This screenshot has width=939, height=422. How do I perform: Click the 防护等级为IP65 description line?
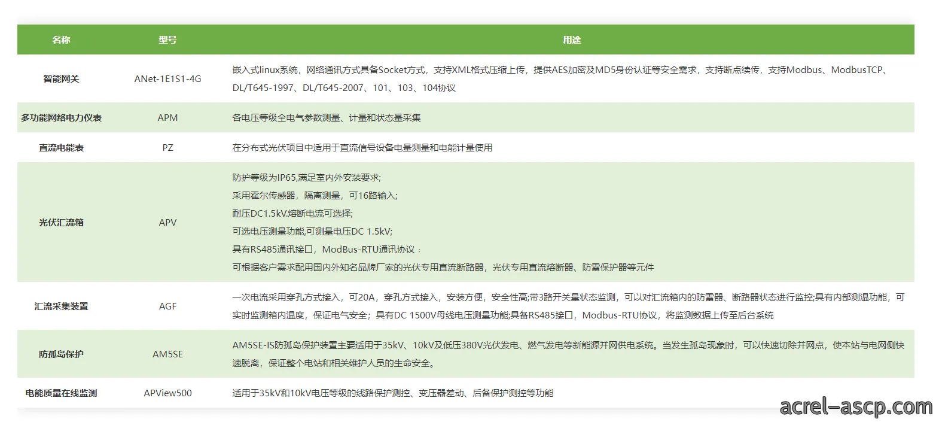[306, 177]
